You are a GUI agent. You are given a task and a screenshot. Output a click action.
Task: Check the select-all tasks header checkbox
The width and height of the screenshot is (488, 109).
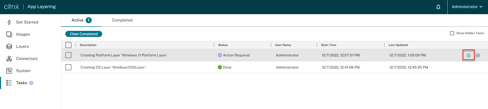coord(68,45)
